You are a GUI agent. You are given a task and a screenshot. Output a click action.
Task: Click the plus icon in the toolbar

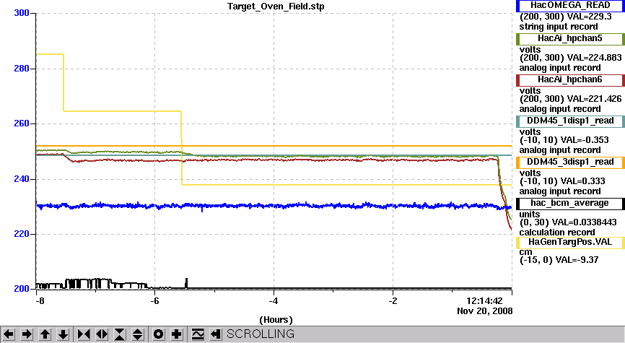coord(177,334)
